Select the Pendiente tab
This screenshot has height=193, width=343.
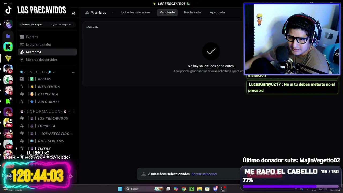coord(167,12)
